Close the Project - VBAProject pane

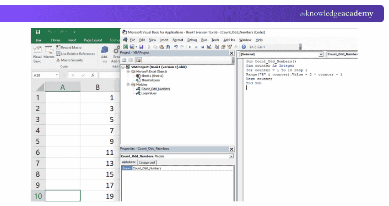pyautogui.click(x=232, y=53)
